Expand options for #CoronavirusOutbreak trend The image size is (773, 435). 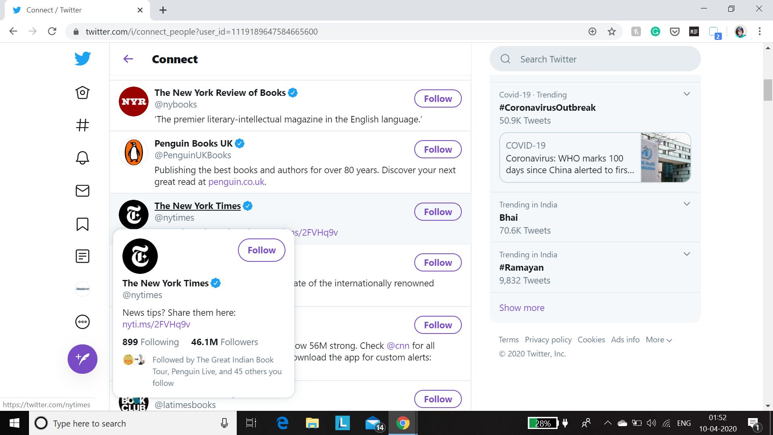pos(686,94)
